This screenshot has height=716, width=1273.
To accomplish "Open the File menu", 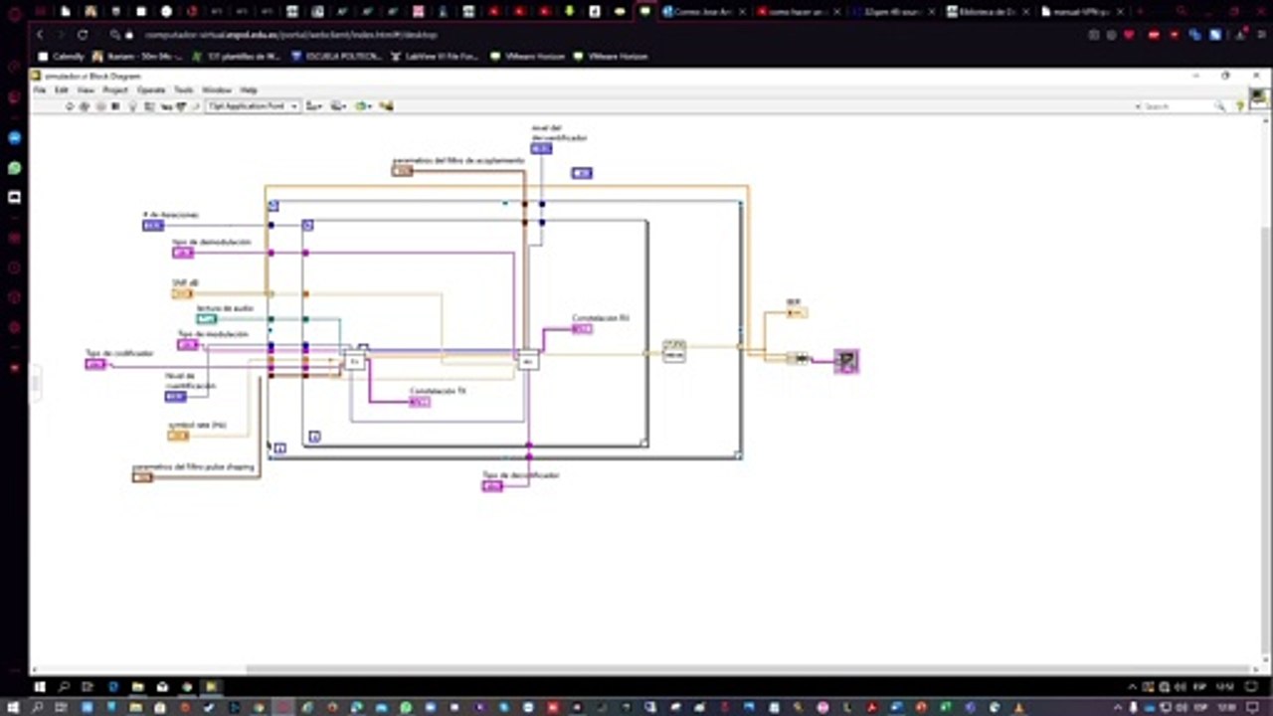I will point(40,90).
